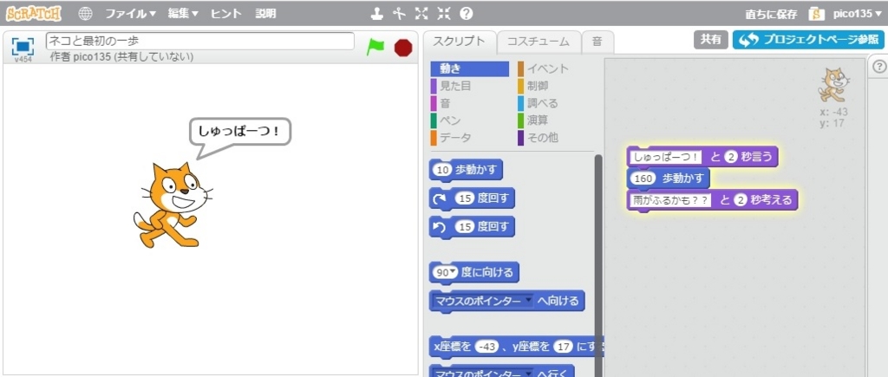Click the clockwise 15 度回す block

[472, 198]
